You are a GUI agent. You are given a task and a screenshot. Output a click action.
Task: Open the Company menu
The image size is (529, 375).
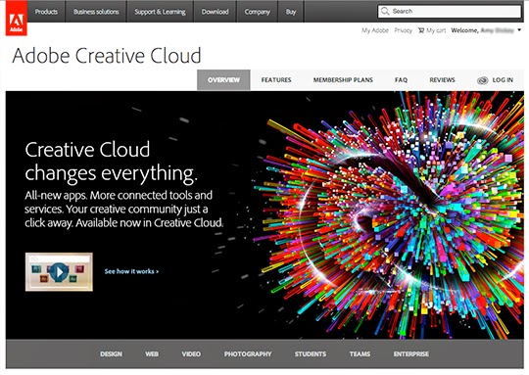258,12
